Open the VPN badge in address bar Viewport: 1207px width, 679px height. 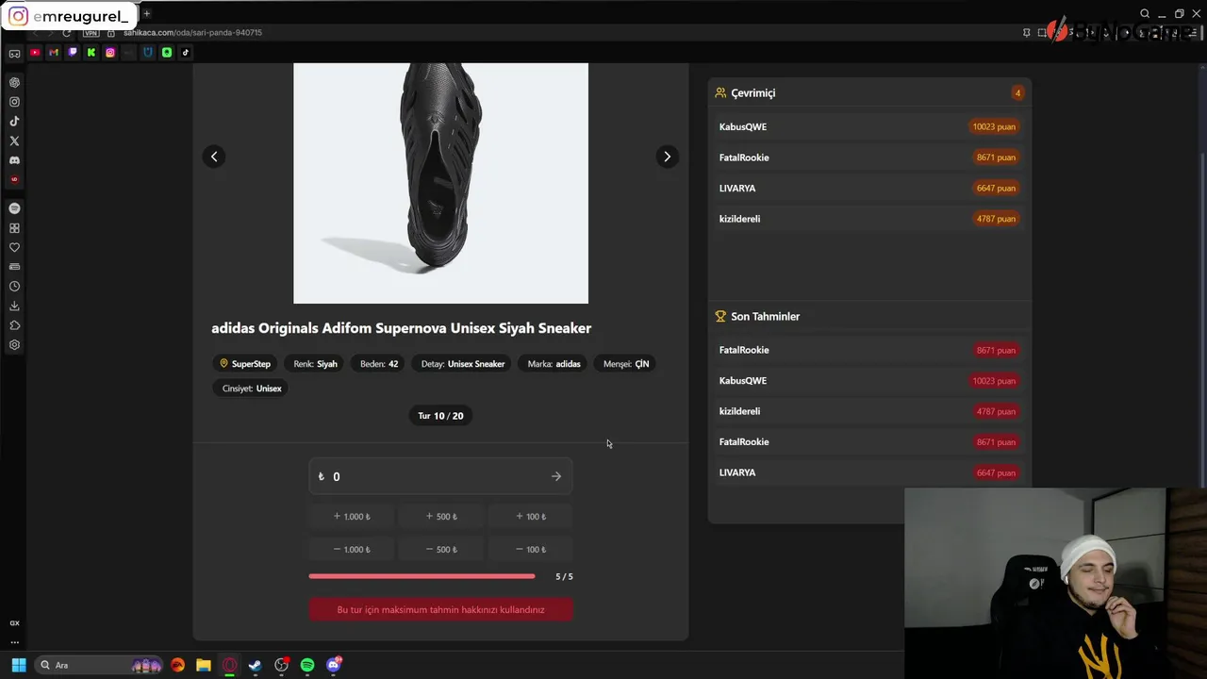click(91, 33)
